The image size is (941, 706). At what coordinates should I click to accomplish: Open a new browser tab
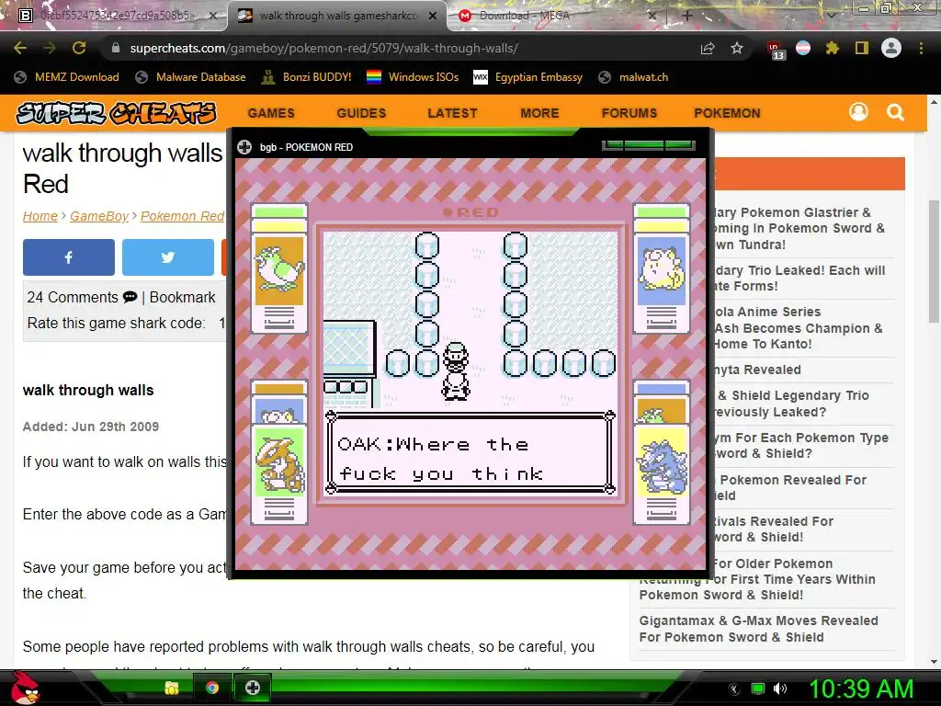[x=687, y=17]
